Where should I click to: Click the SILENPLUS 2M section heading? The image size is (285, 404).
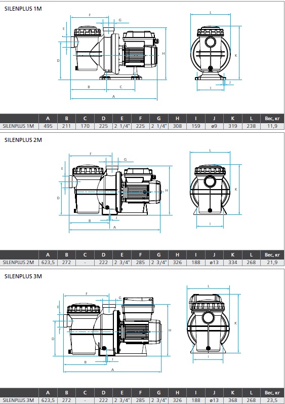coord(23,140)
